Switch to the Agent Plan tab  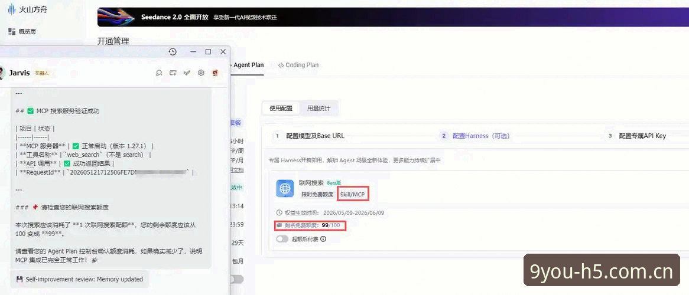point(248,65)
